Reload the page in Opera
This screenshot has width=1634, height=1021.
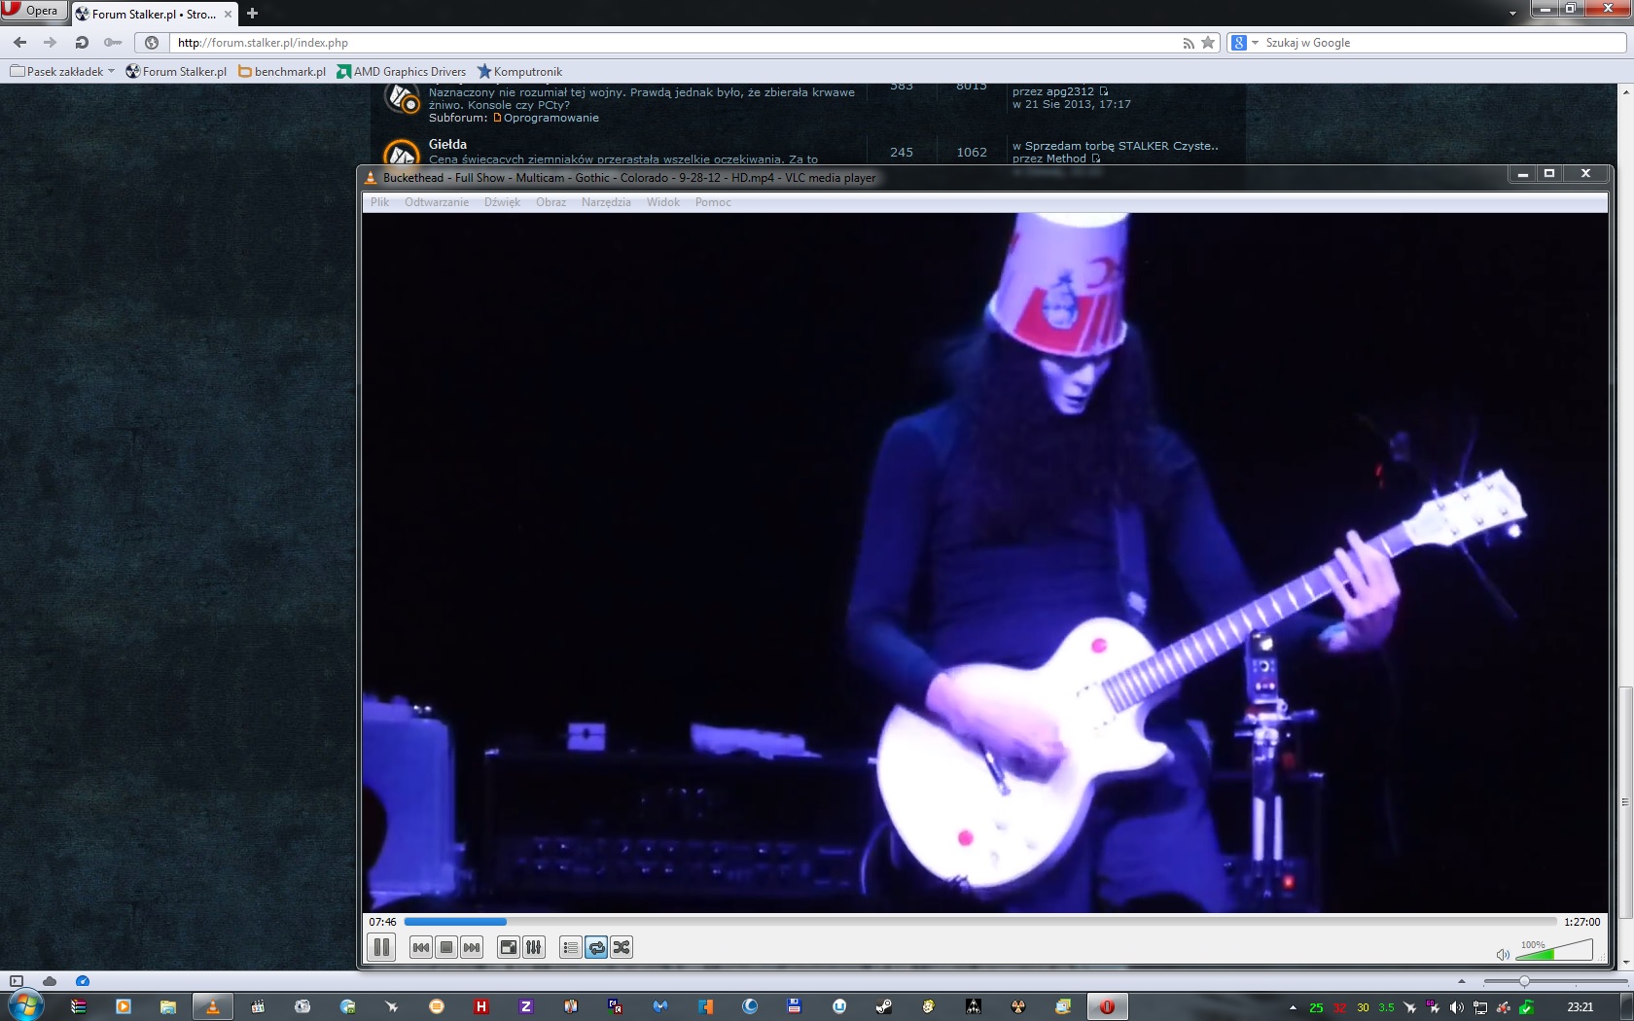pyautogui.click(x=82, y=43)
